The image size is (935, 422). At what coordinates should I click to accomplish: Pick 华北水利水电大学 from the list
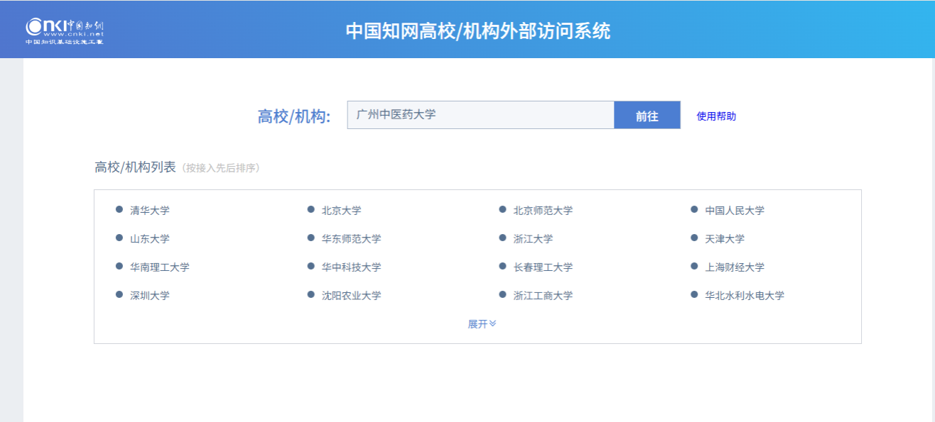pos(745,296)
